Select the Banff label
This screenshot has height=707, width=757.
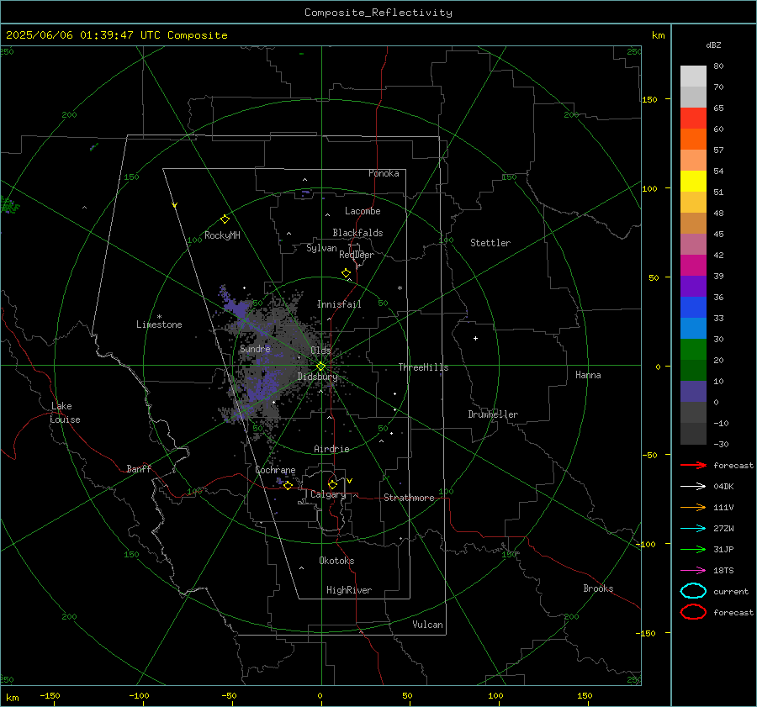139,468
